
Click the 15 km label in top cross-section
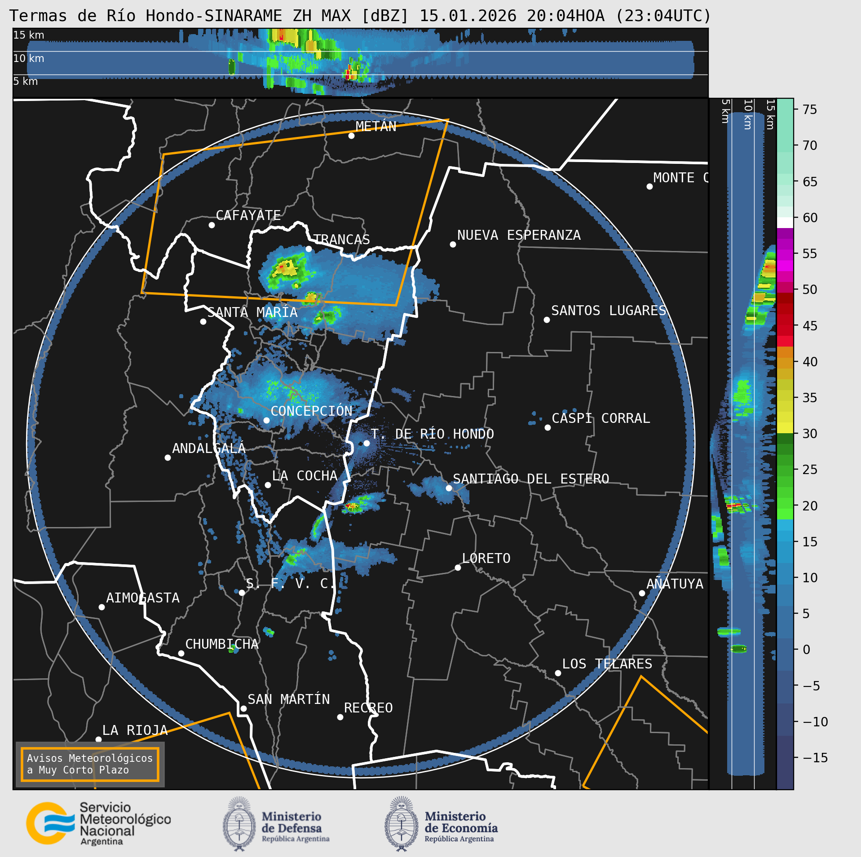[x=29, y=35]
